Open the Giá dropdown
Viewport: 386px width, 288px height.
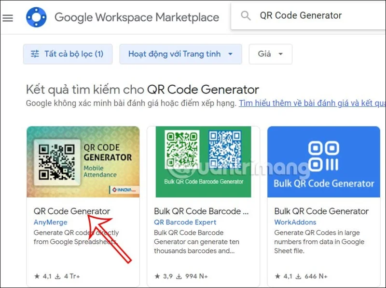tap(270, 54)
